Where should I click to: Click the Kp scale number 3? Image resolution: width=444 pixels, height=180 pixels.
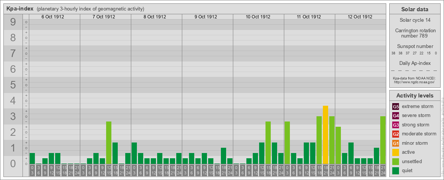[13, 116]
